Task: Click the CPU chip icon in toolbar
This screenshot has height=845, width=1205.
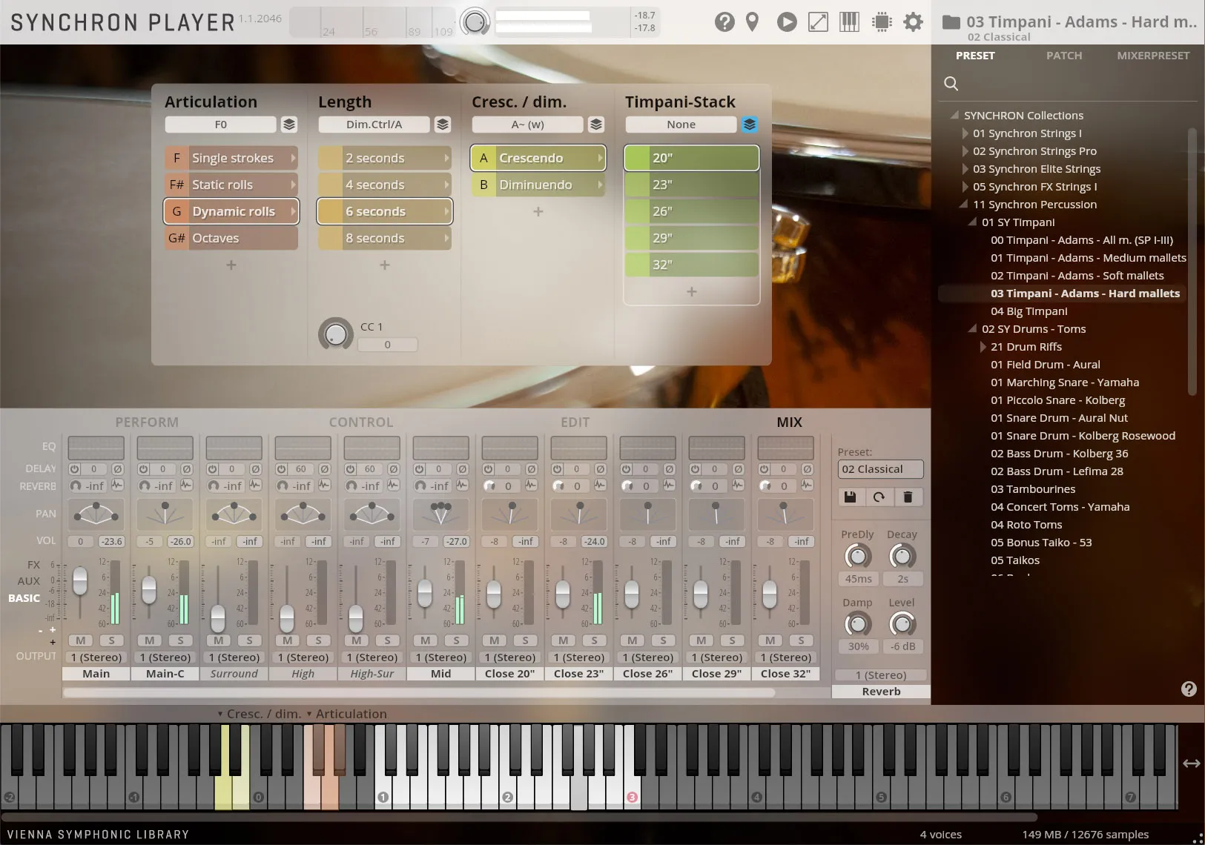Action: click(x=882, y=22)
